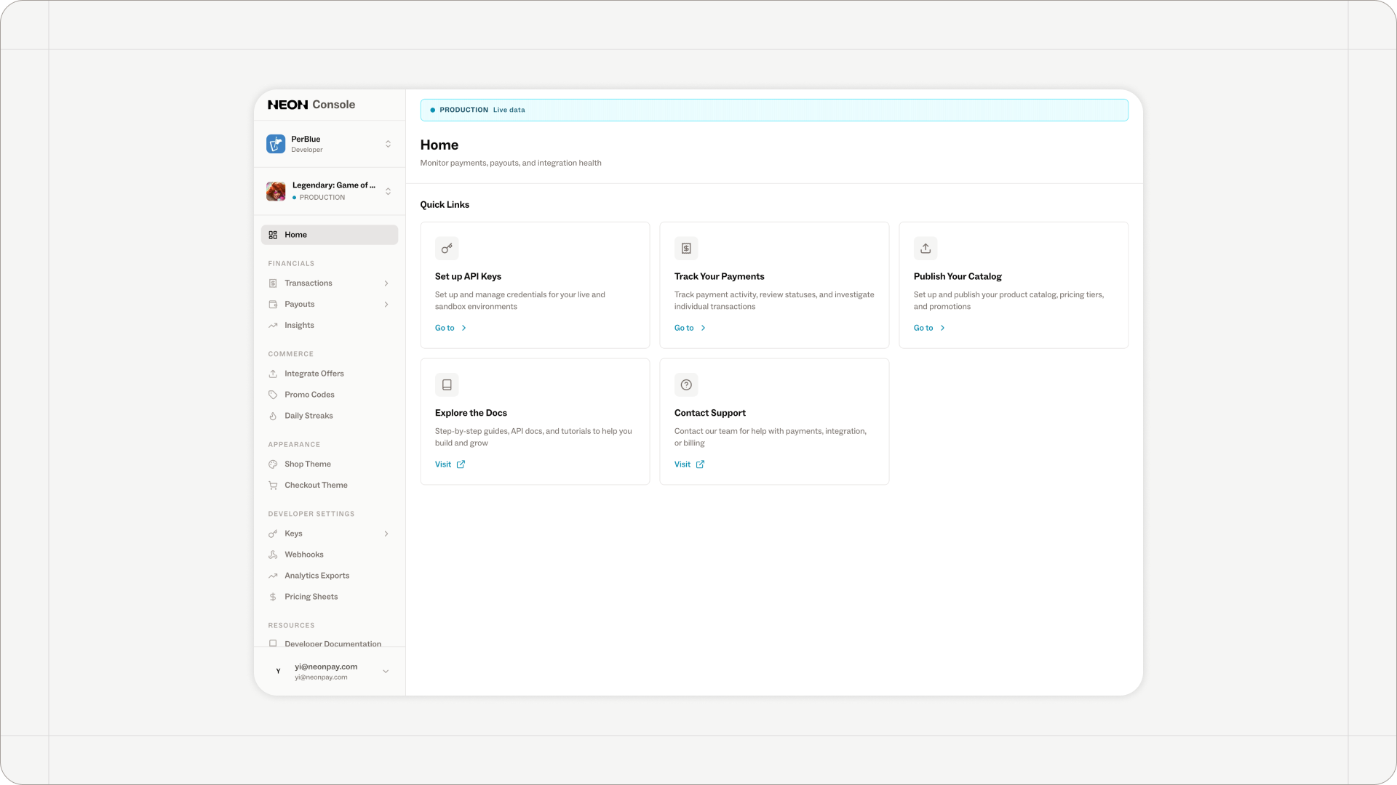Click the key icon in API Keys card
Image resolution: width=1397 pixels, height=785 pixels.
(x=447, y=249)
